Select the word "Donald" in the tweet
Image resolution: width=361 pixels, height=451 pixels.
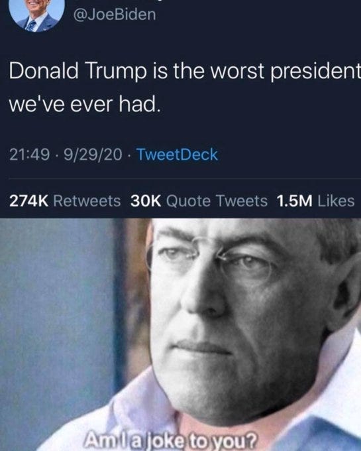pyautogui.click(x=44, y=71)
